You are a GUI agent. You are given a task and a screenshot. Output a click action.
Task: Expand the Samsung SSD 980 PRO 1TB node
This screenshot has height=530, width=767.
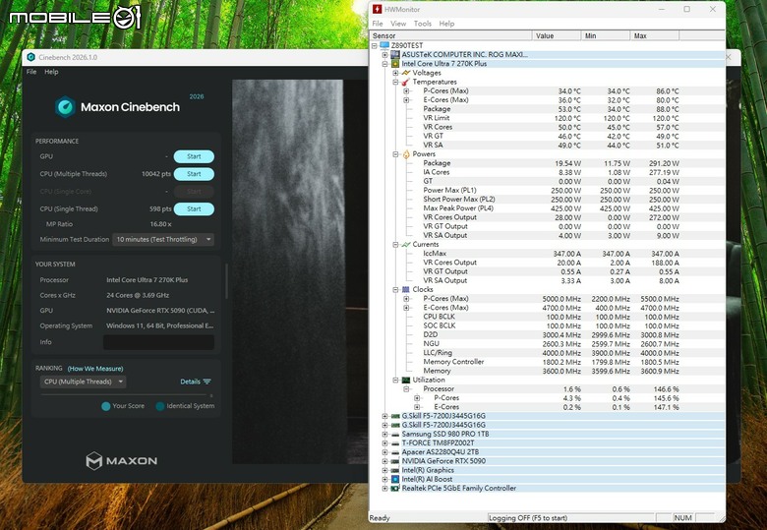pos(384,435)
